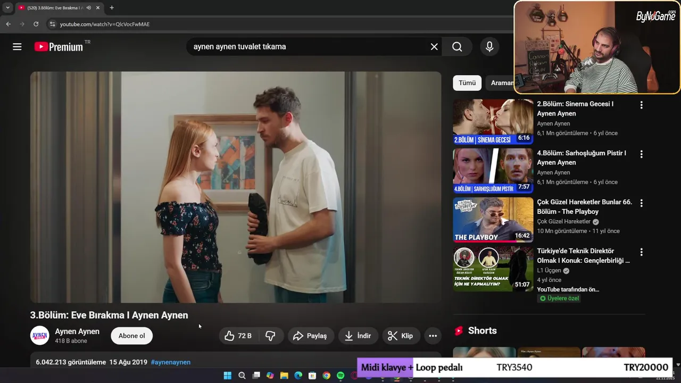Mute the tab using the speaker icon
The image size is (681, 383).
point(88,8)
